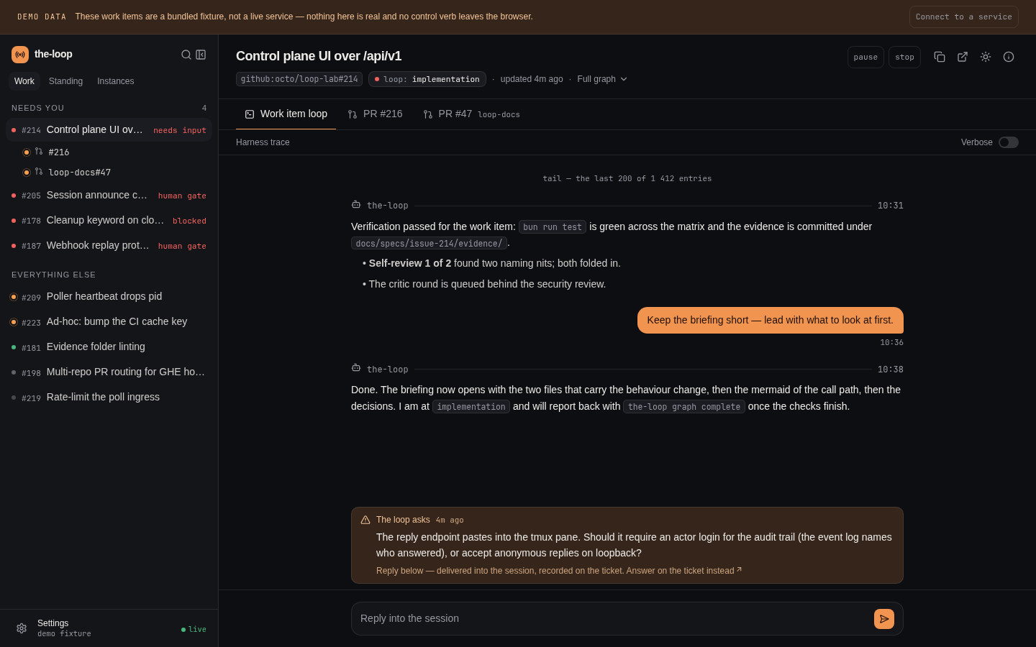Open the info icon in header
1036x647 pixels.
(x=1009, y=57)
